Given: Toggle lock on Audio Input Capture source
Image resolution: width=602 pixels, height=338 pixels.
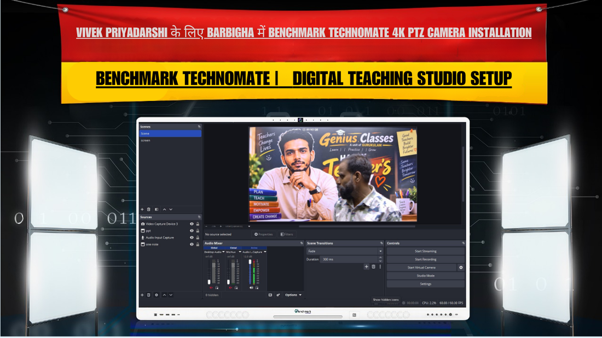Looking at the screenshot, I should 198,238.
